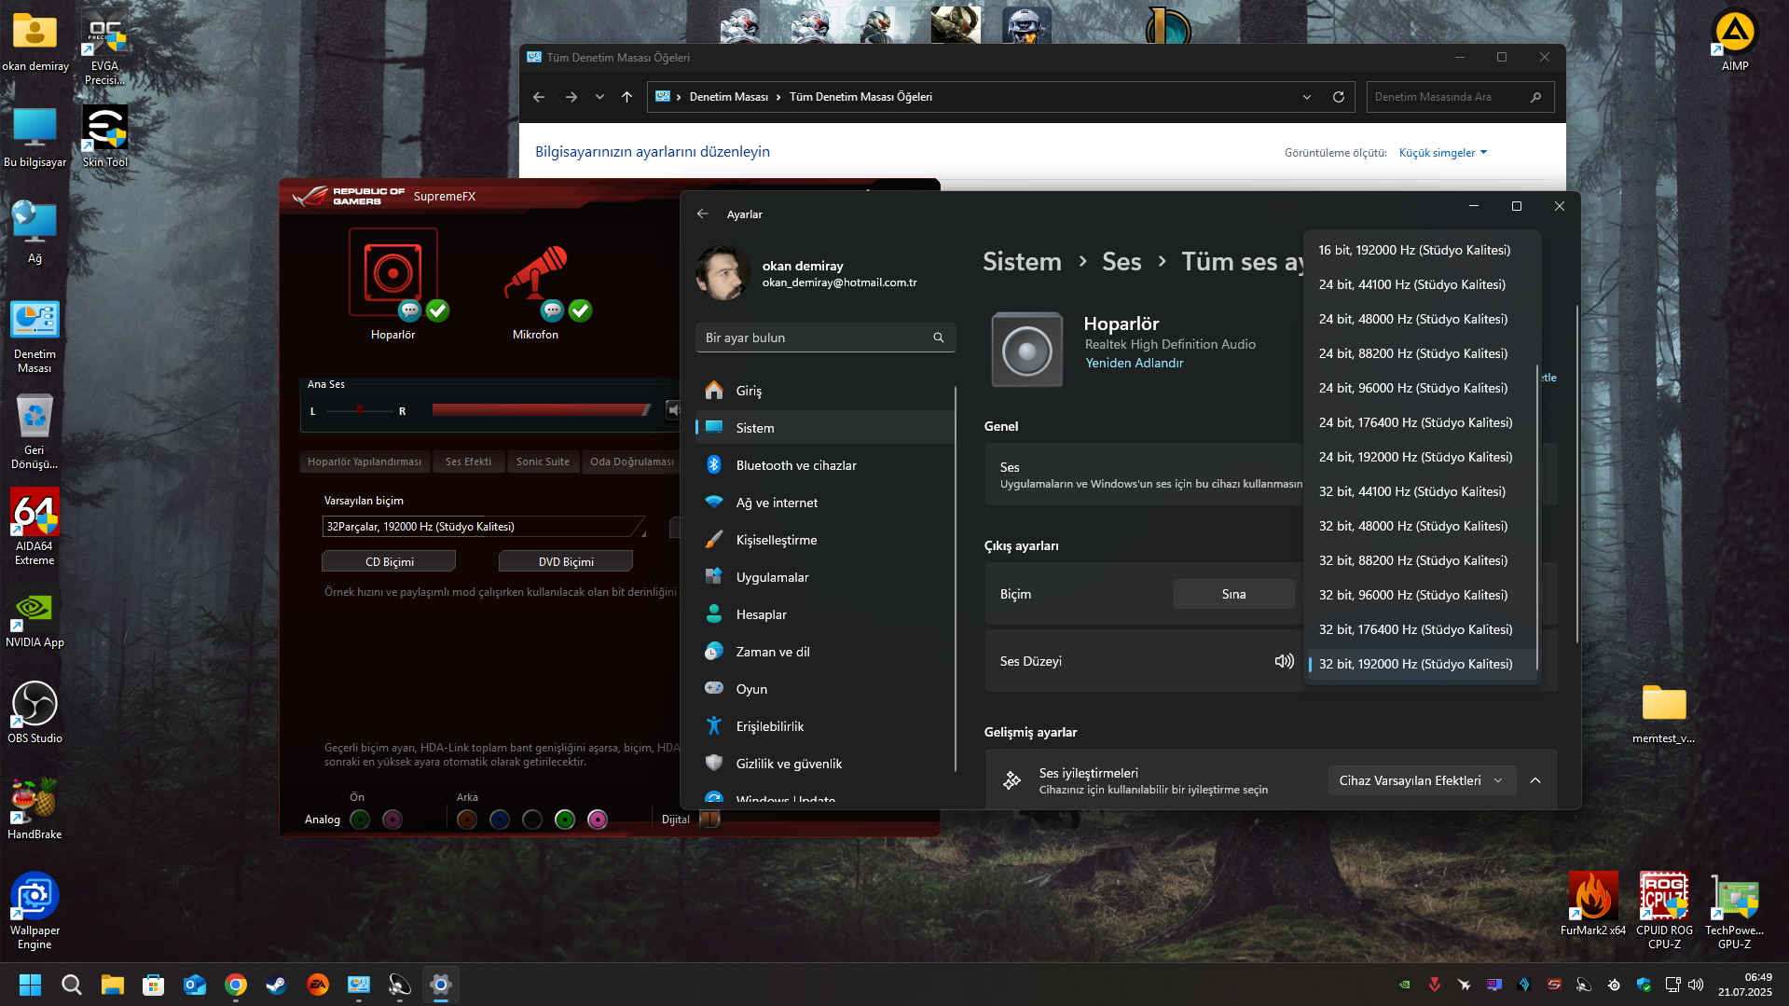
Task: Open Oyun settings
Action: click(x=825, y=689)
